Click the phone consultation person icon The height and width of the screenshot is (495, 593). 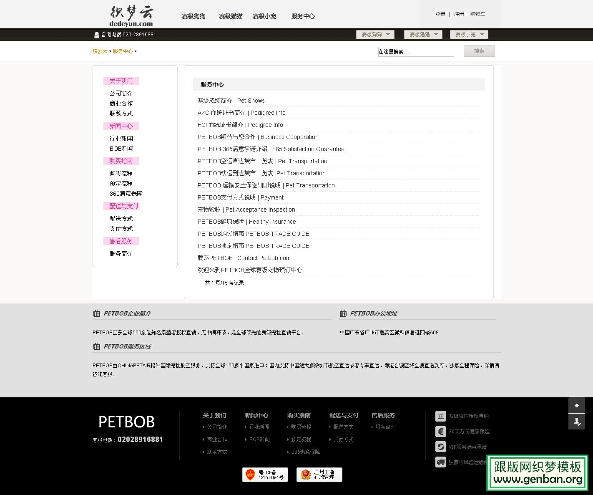97,35
